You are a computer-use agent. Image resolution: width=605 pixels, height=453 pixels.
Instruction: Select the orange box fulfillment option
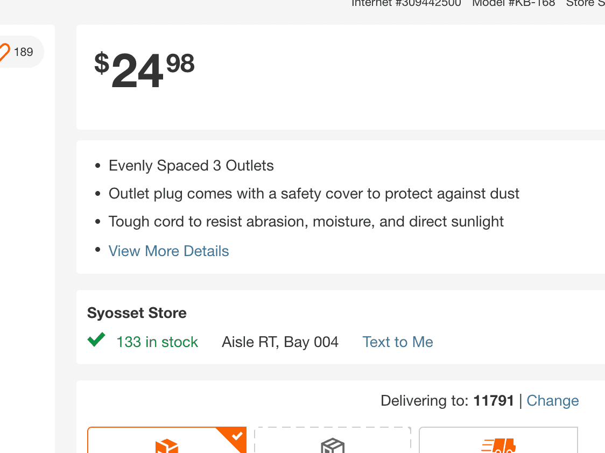pos(167,440)
